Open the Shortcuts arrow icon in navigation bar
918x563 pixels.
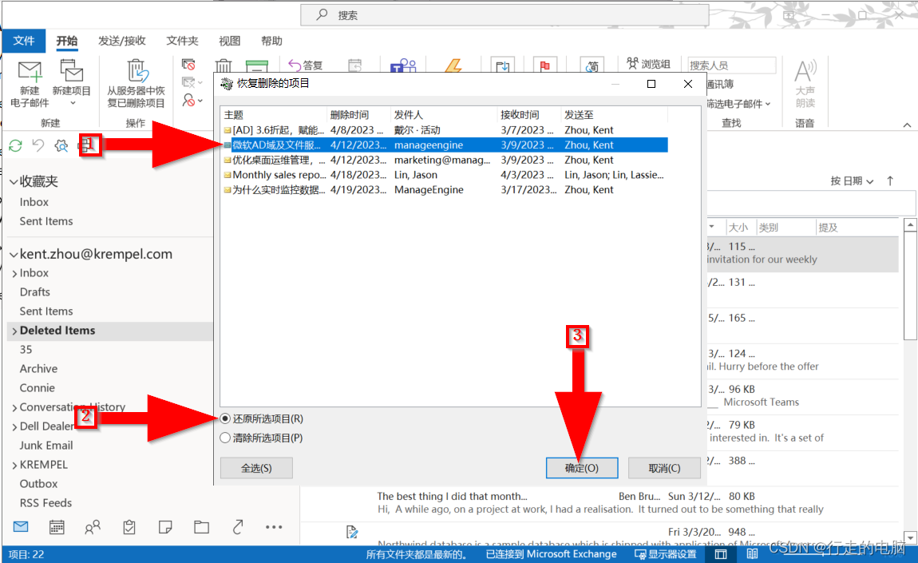point(238,527)
